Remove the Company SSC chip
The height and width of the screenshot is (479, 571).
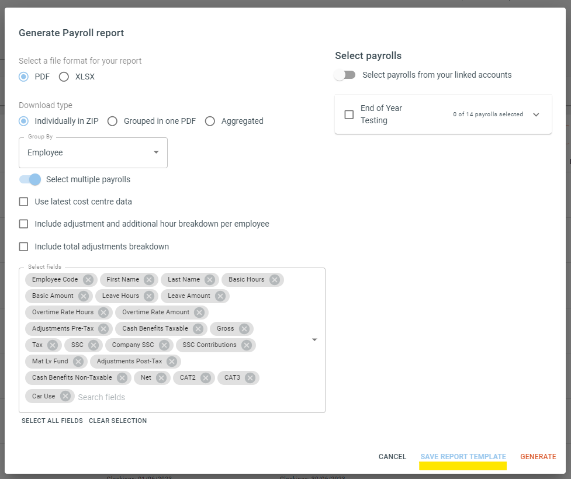164,345
